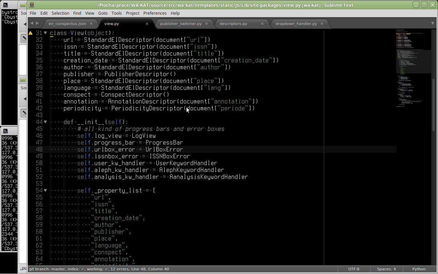Close the publisher_switcher.py tab

[x=207, y=24]
